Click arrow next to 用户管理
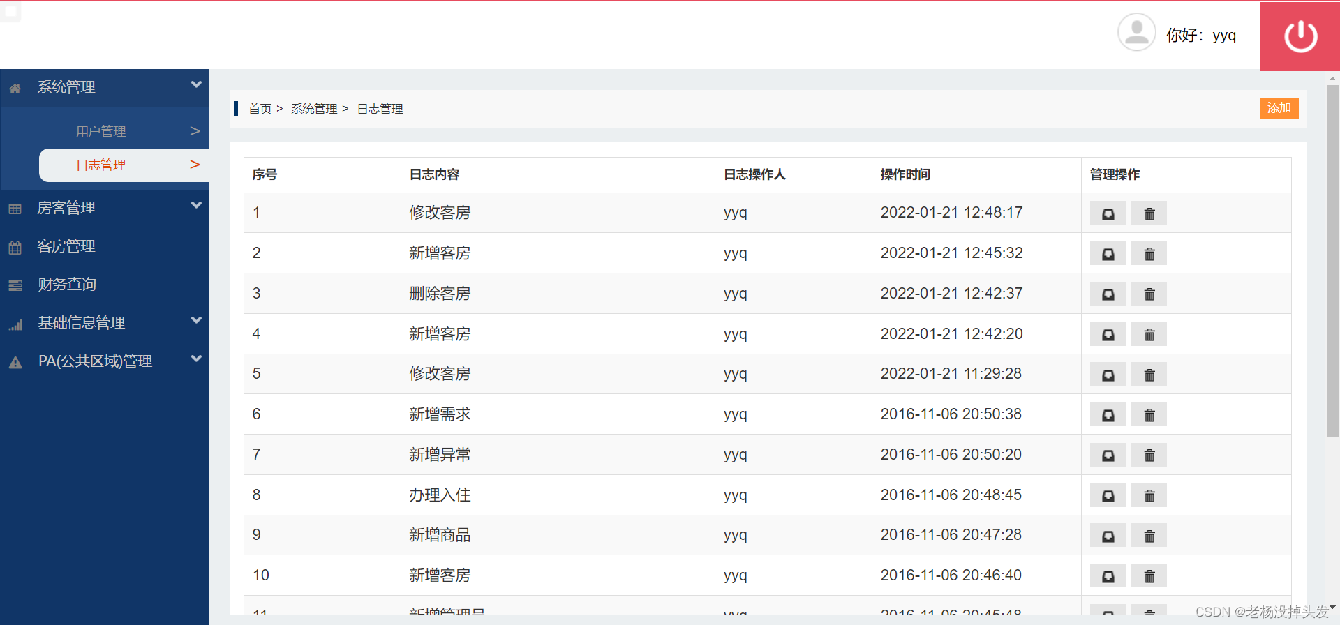 [195, 130]
